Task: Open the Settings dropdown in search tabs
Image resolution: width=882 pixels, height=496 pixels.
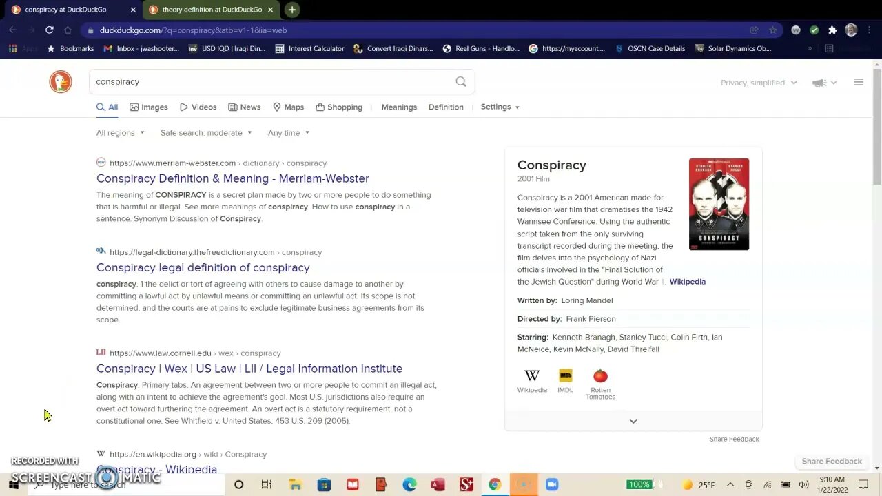Action: click(500, 107)
